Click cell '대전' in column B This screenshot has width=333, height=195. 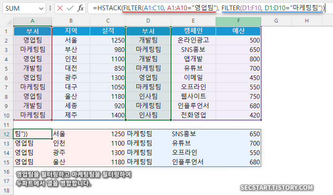tap(71, 68)
